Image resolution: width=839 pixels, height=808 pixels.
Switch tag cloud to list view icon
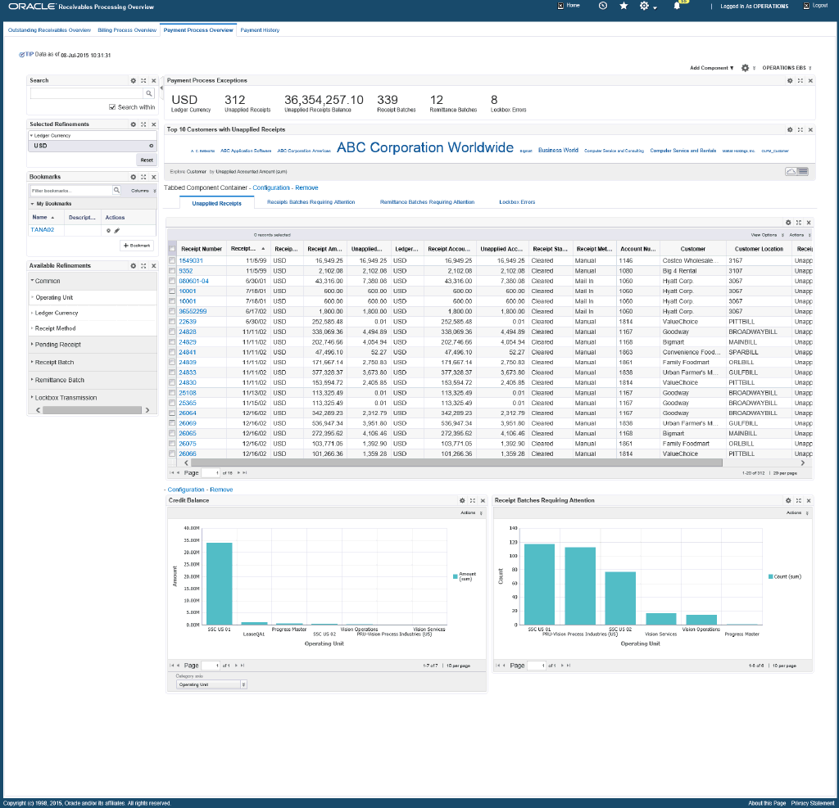(803, 172)
